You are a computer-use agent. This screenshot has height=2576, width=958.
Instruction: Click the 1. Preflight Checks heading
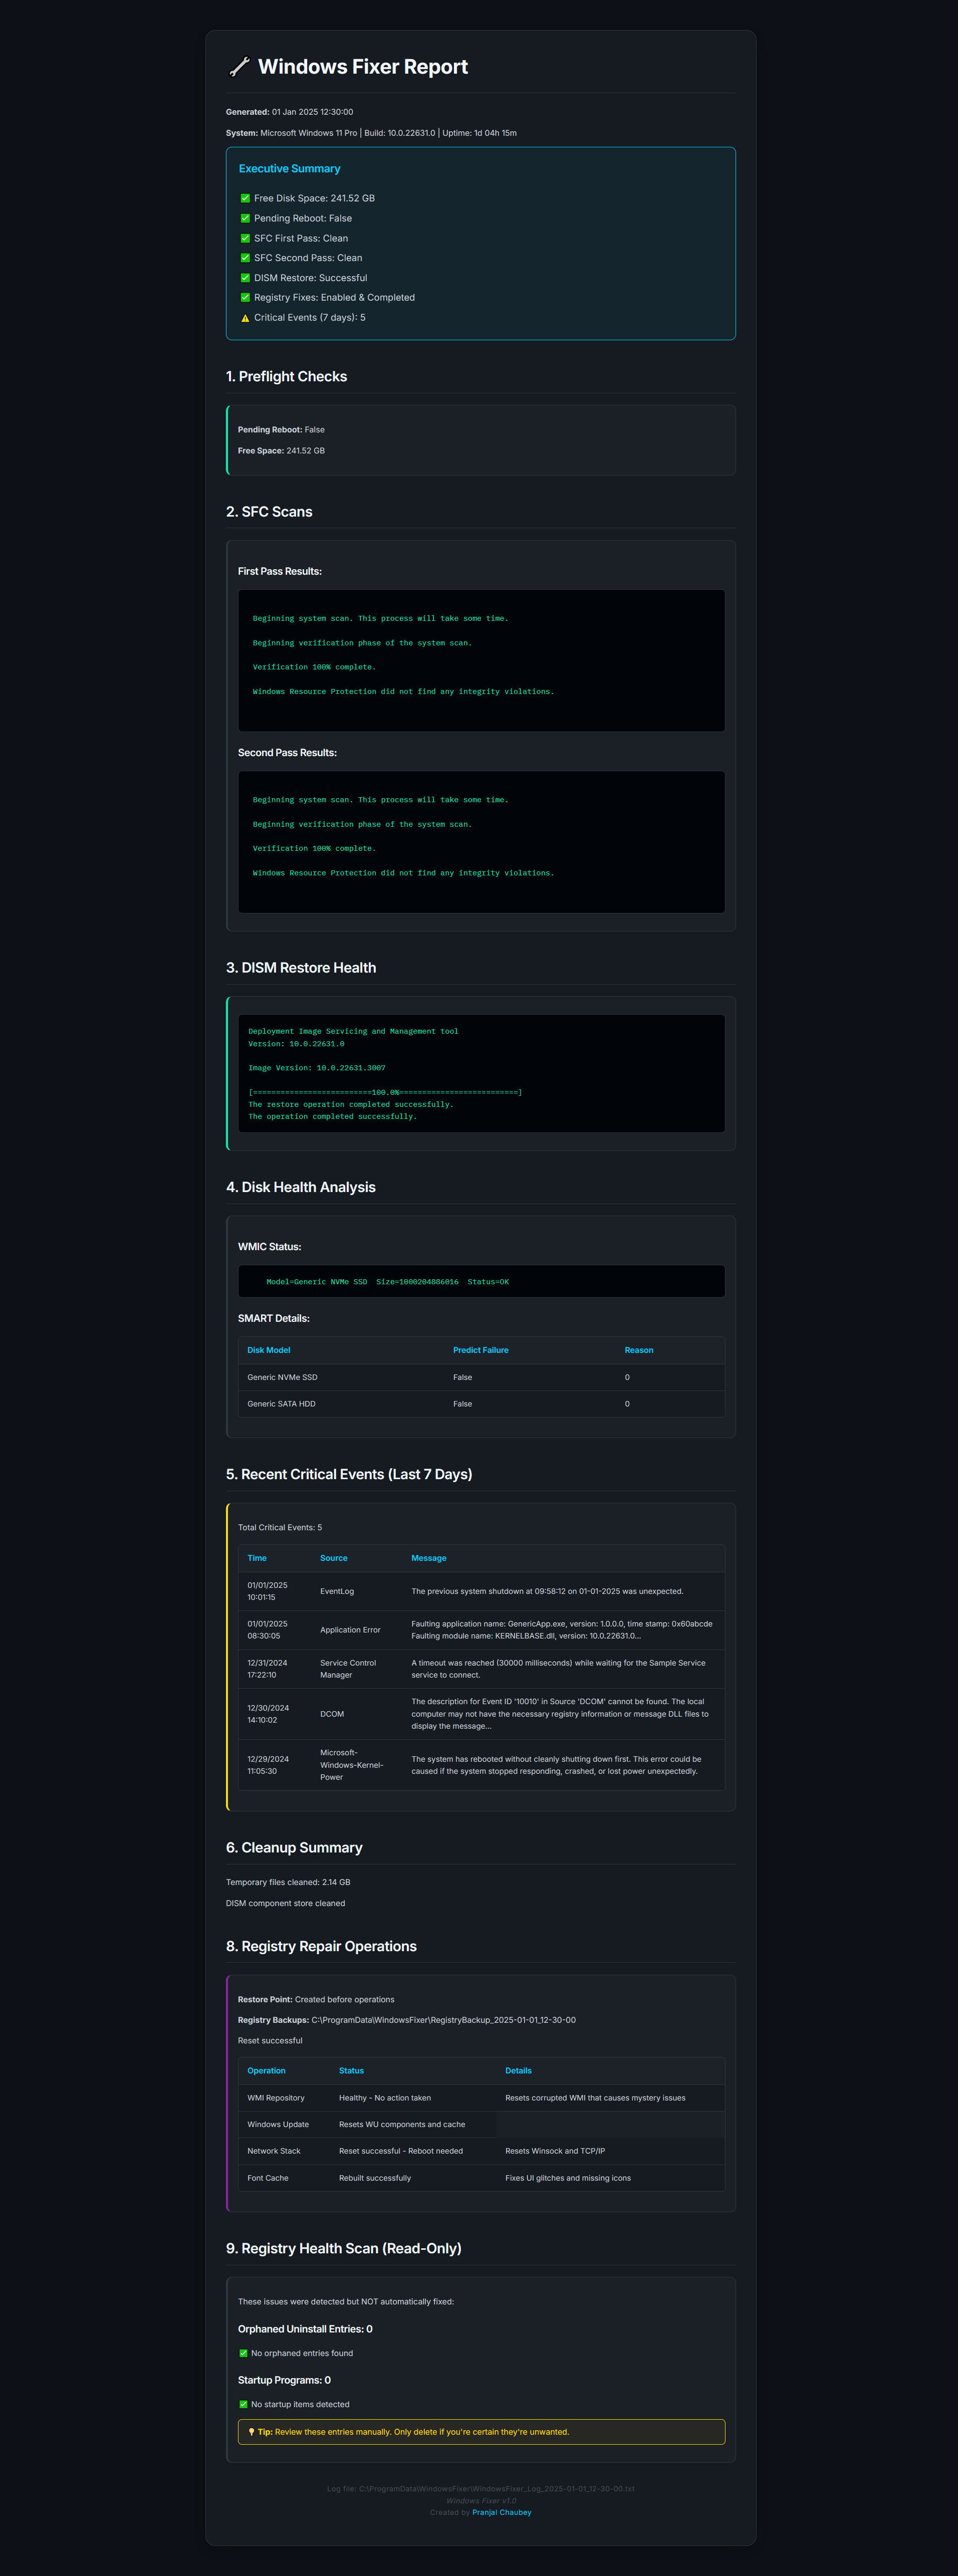coord(287,376)
